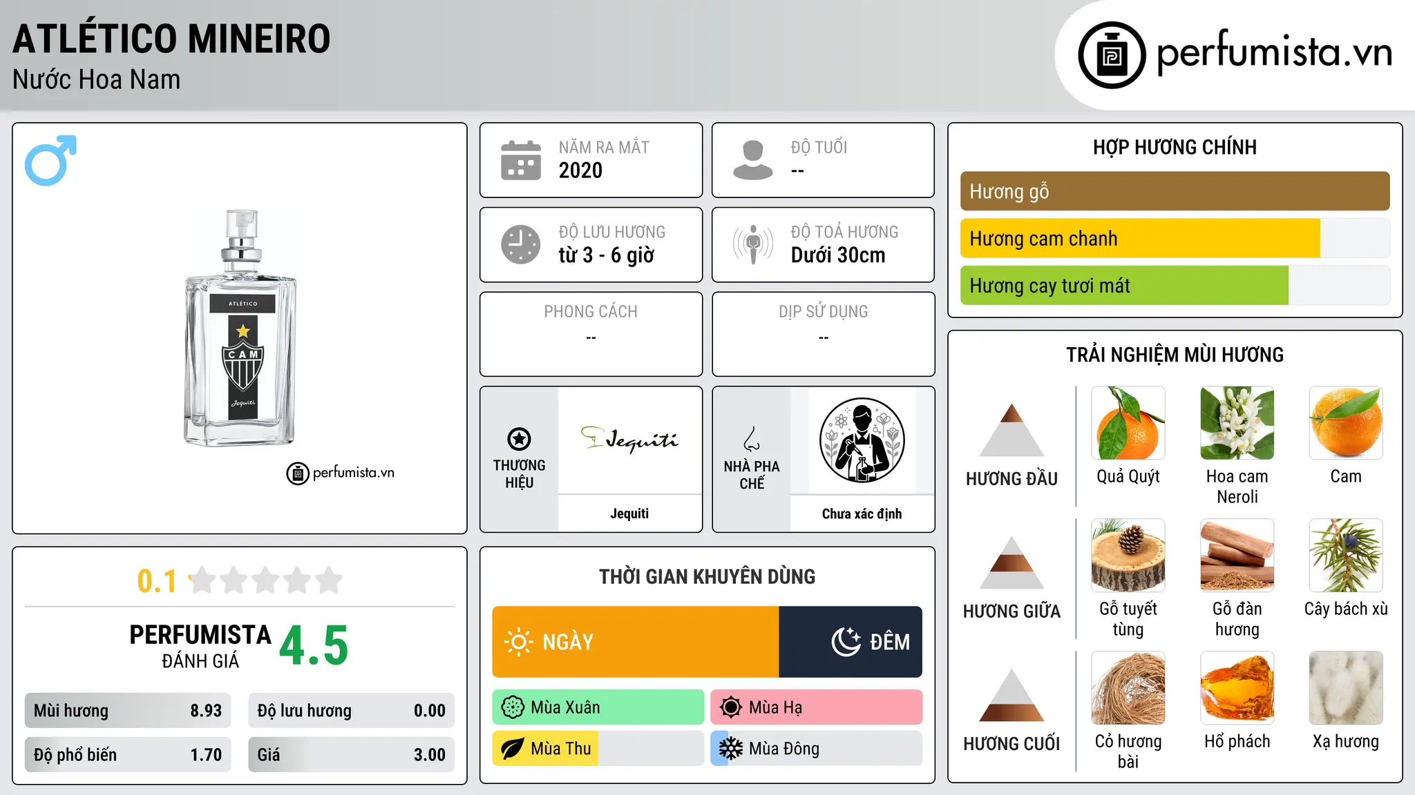
Task: Click the five-star rating row
Action: click(265, 580)
